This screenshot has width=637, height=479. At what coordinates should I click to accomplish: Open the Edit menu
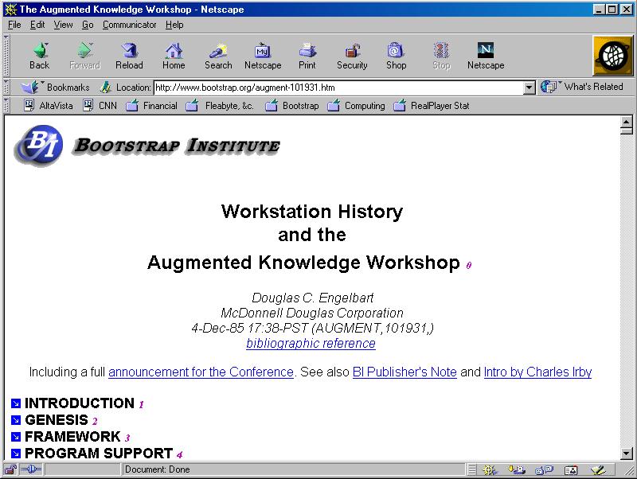[x=37, y=25]
